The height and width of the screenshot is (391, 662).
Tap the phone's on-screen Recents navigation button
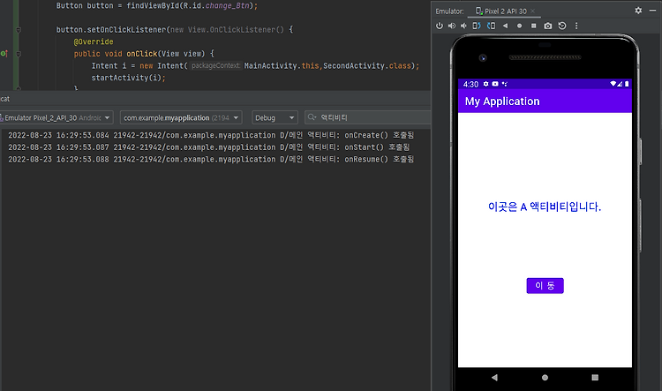(595, 378)
